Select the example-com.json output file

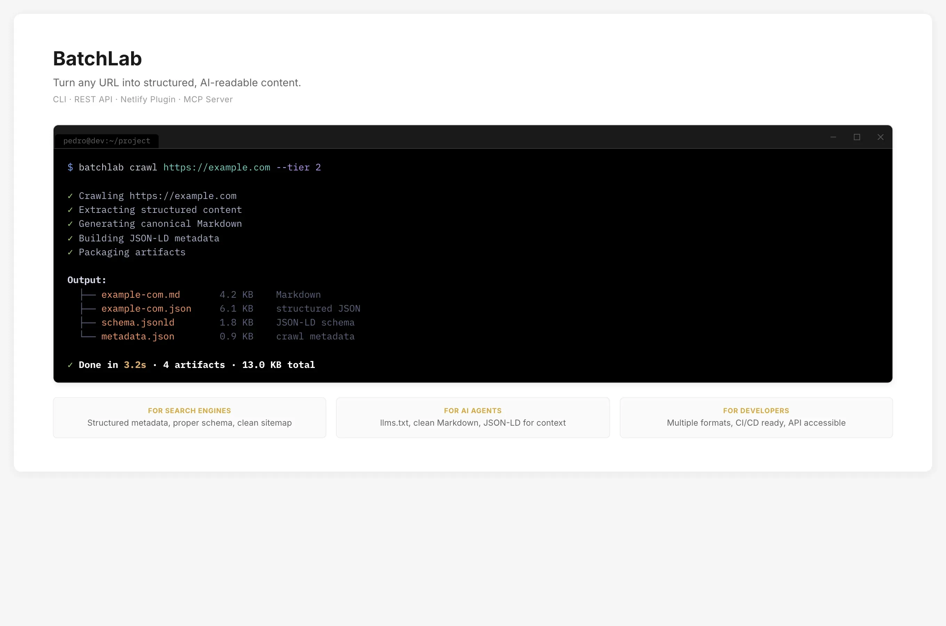tap(146, 308)
